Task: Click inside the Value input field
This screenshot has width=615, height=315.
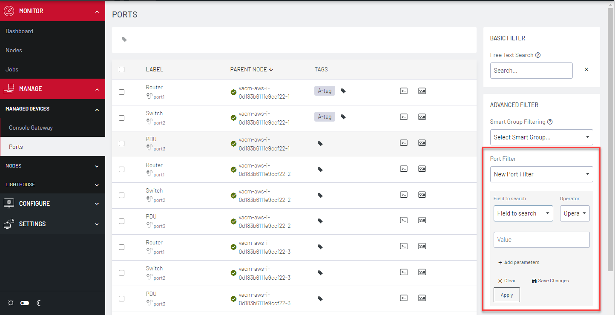Action: (541, 239)
